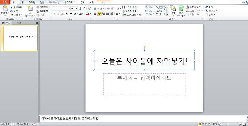Switch to the Insert (삽입) tab

[21, 2]
